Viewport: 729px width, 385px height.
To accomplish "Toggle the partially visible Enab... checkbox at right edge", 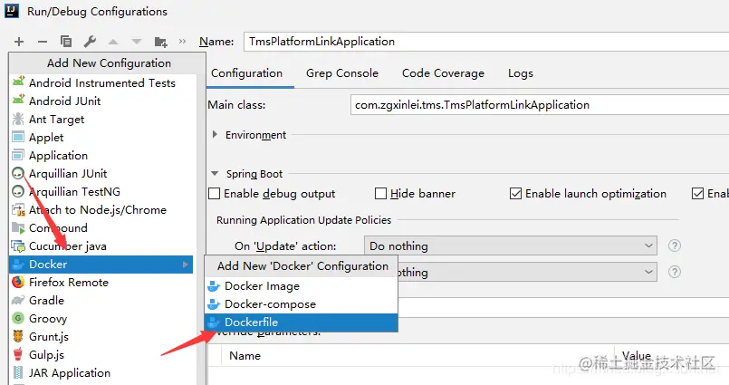I will point(698,194).
